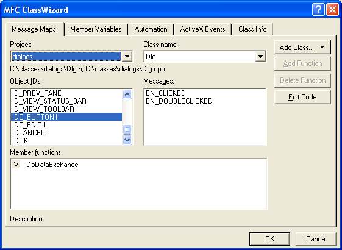Go to the Class Info tab
This screenshot has height=250, width=342.
[252, 29]
